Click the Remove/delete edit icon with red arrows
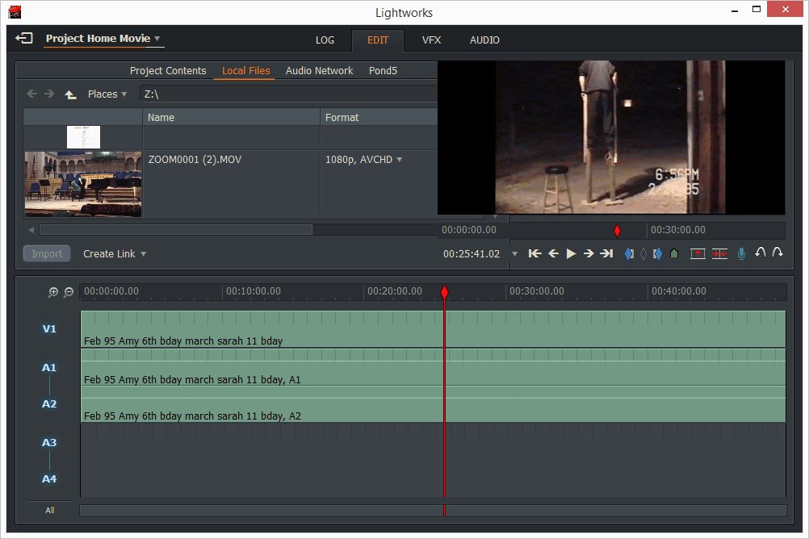809x539 pixels. (x=718, y=253)
